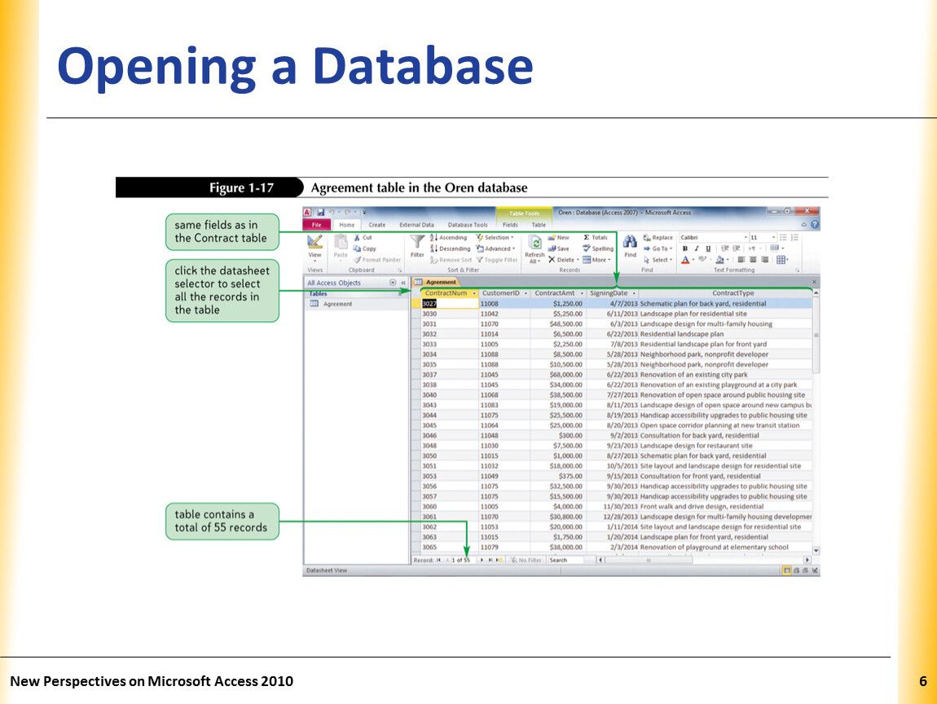This screenshot has width=937, height=704.
Task: Click the Copy icon in Clipboard group
Action: [x=357, y=249]
